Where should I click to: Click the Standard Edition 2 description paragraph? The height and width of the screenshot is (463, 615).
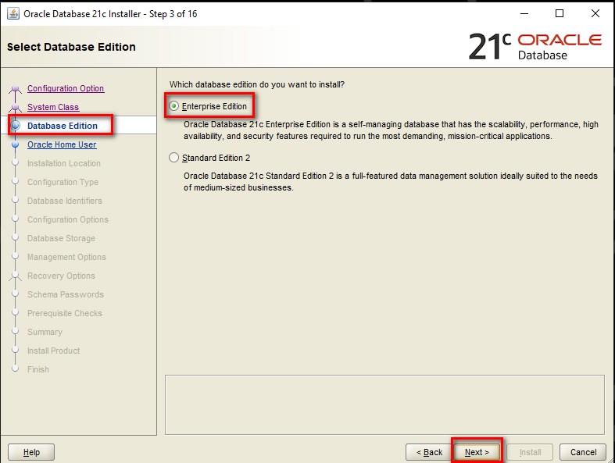coord(391,181)
